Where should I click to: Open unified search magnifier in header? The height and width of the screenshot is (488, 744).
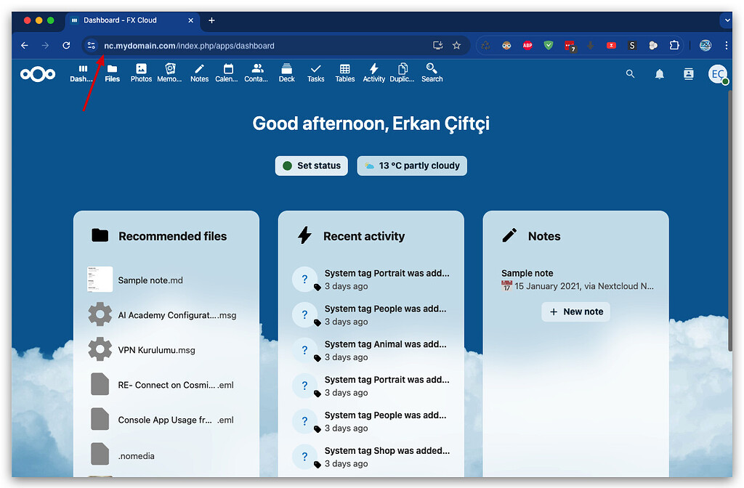coord(630,74)
